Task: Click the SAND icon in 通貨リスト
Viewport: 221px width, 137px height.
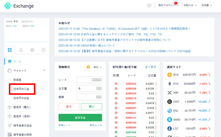Action: tap(169, 120)
